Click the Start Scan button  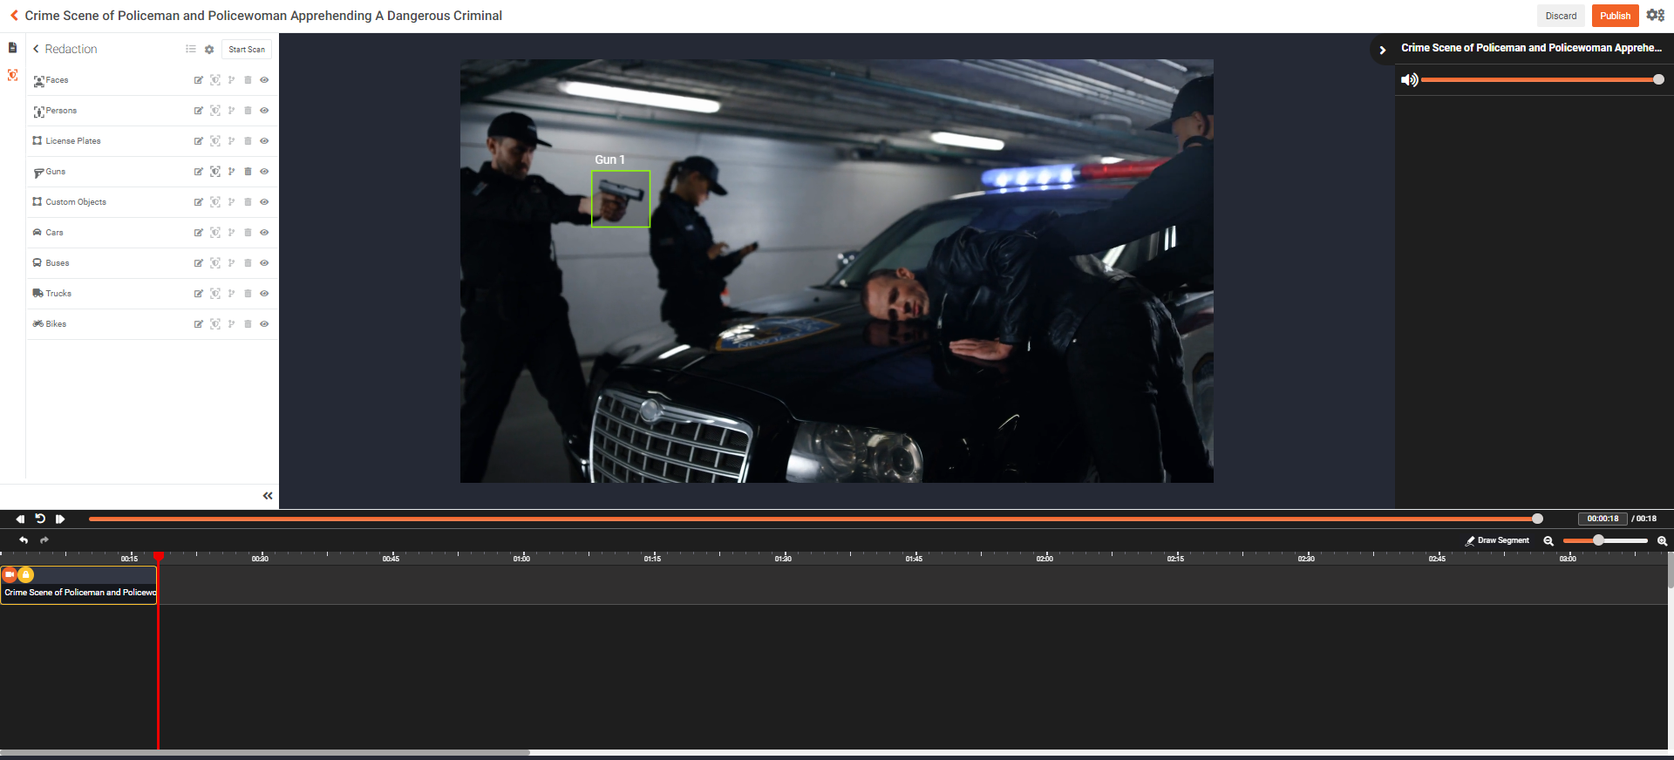pyautogui.click(x=247, y=50)
